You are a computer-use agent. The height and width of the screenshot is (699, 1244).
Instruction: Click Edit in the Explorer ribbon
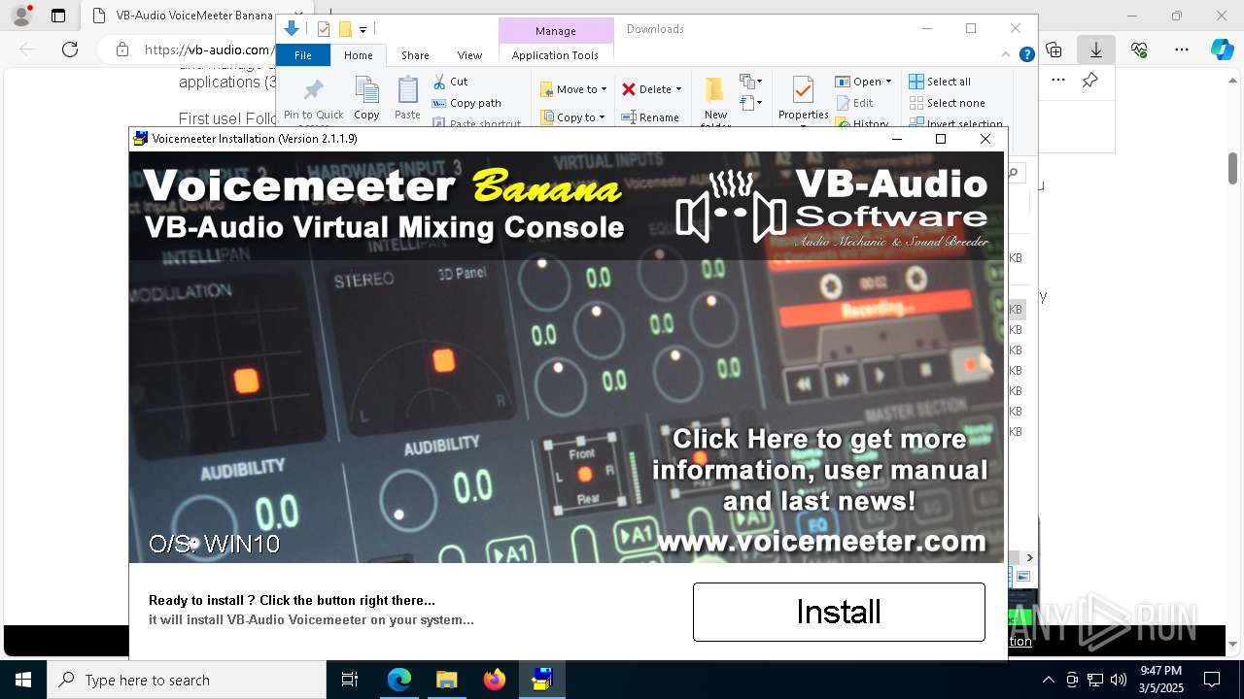click(x=854, y=103)
